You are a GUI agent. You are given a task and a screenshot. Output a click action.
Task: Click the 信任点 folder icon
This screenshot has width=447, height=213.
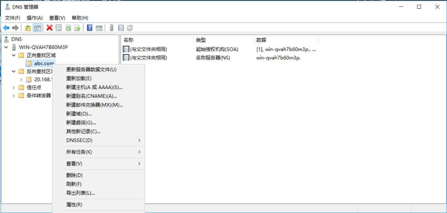point(21,87)
